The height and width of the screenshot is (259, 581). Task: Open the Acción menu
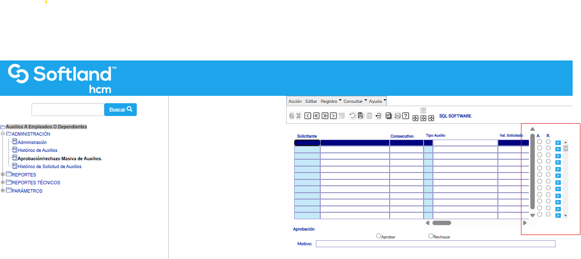click(295, 101)
